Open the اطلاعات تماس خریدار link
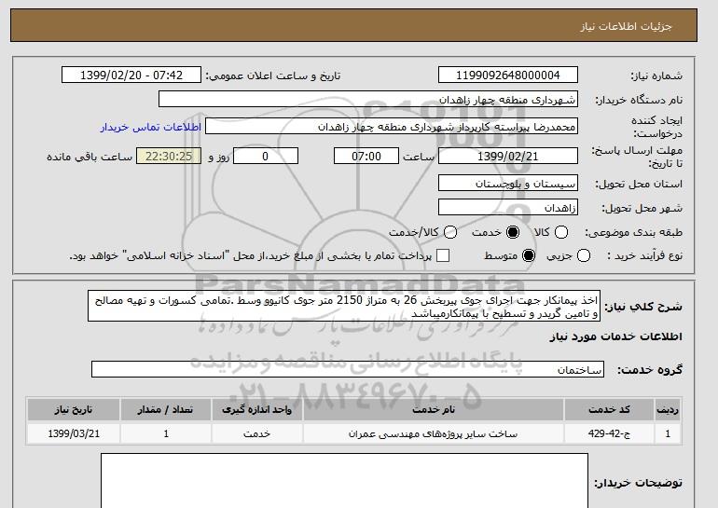This screenshot has height=508, width=718. click(151, 127)
